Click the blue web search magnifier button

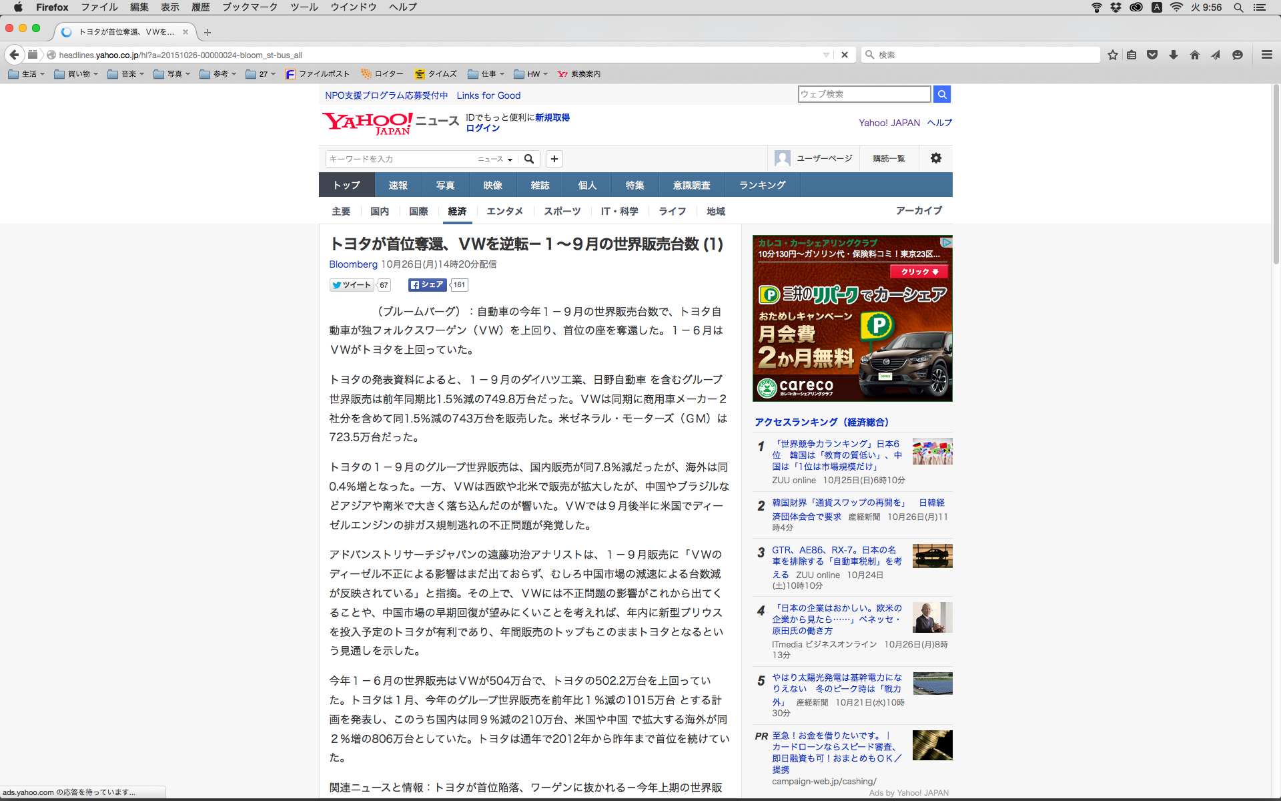point(941,94)
